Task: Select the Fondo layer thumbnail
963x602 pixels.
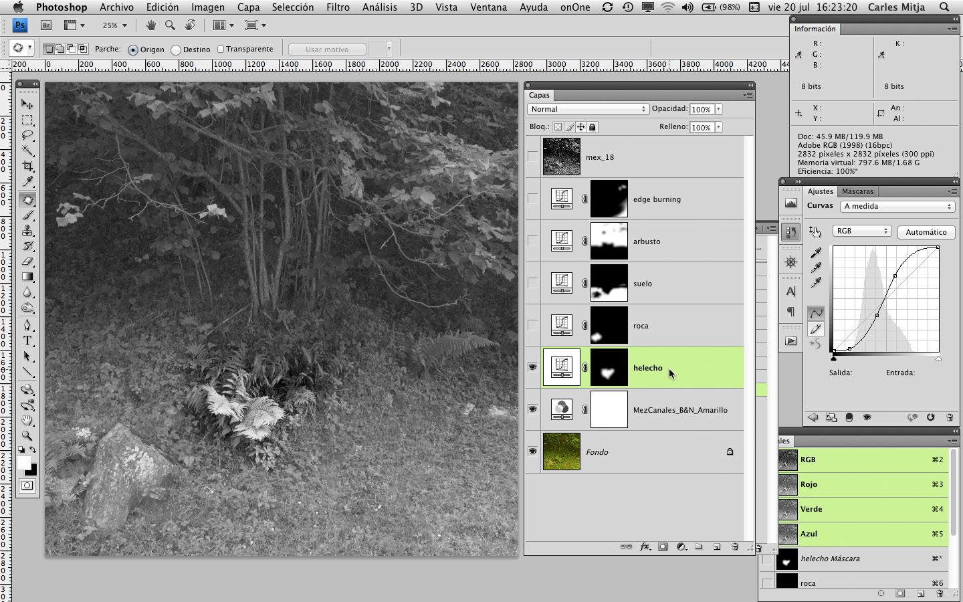Action: tap(562, 451)
